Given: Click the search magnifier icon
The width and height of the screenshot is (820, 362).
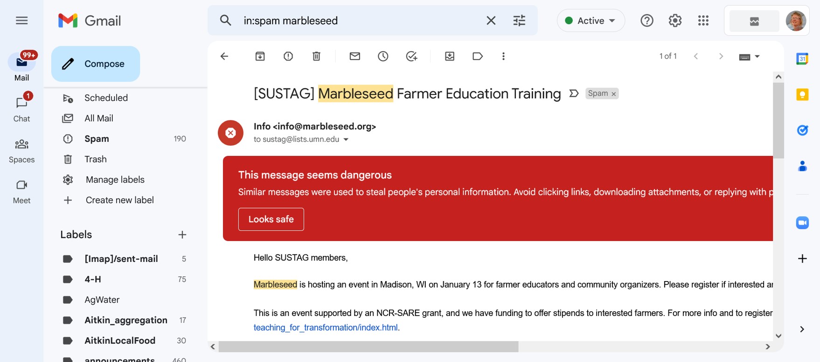Looking at the screenshot, I should point(226,20).
